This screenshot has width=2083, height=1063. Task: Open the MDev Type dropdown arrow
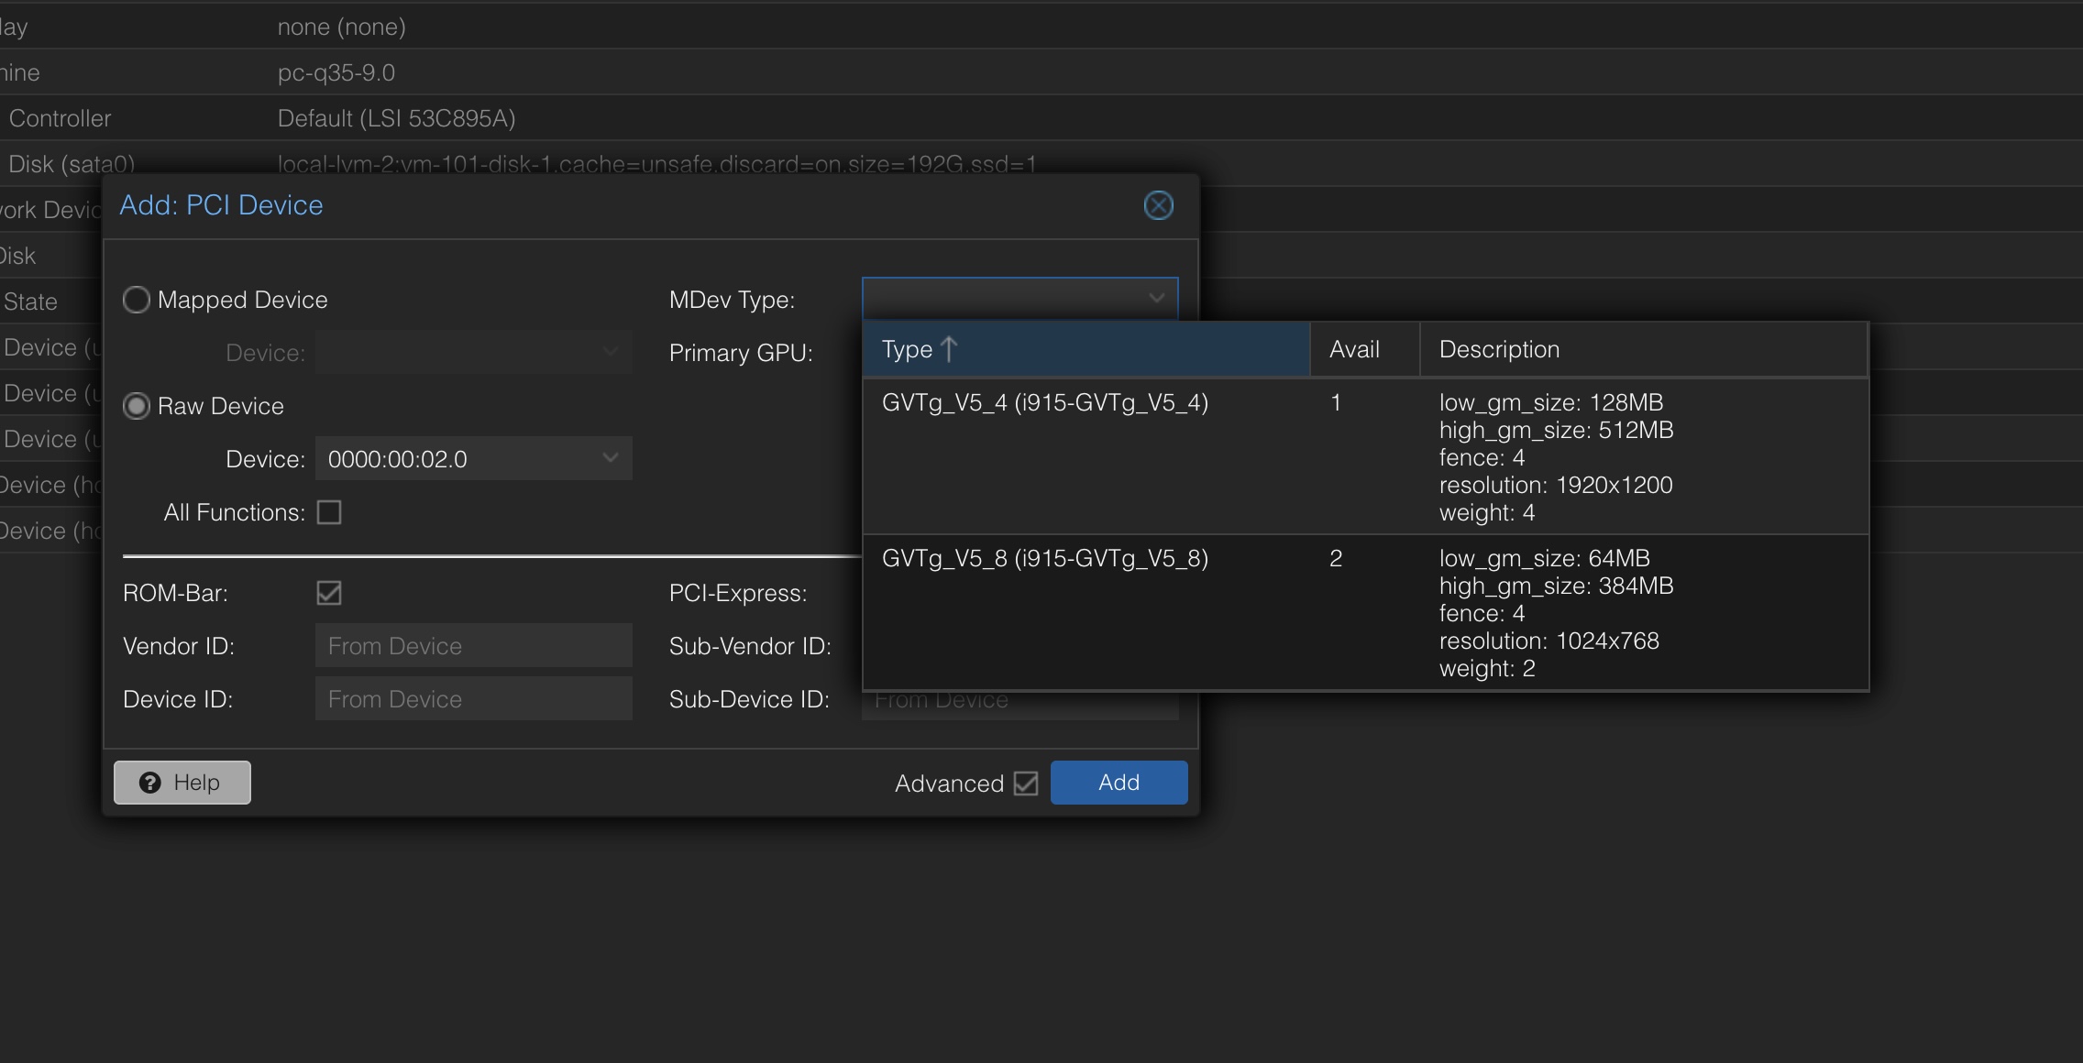(x=1156, y=299)
